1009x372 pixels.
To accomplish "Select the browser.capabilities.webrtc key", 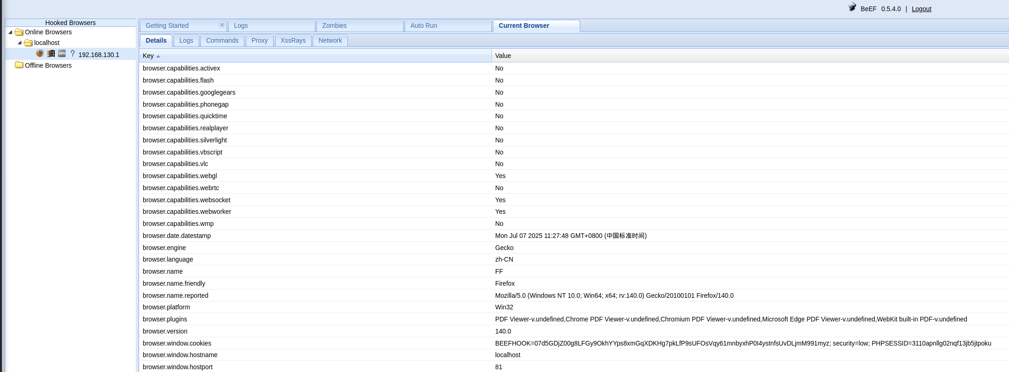I will [x=181, y=188].
